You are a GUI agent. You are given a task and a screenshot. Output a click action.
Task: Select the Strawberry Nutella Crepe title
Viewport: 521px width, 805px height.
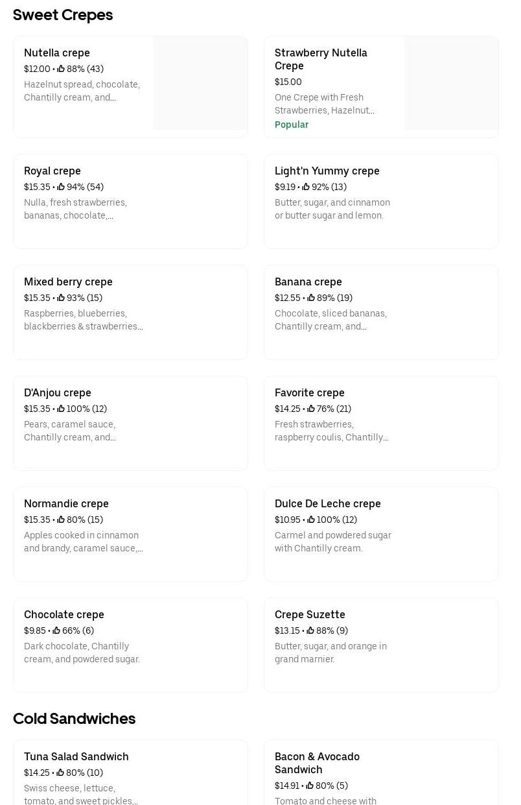click(x=321, y=59)
